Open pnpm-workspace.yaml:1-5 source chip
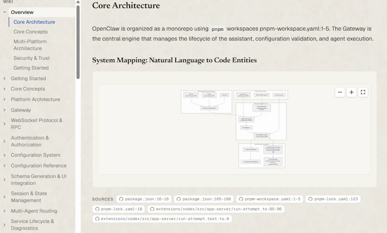 (x=270, y=199)
